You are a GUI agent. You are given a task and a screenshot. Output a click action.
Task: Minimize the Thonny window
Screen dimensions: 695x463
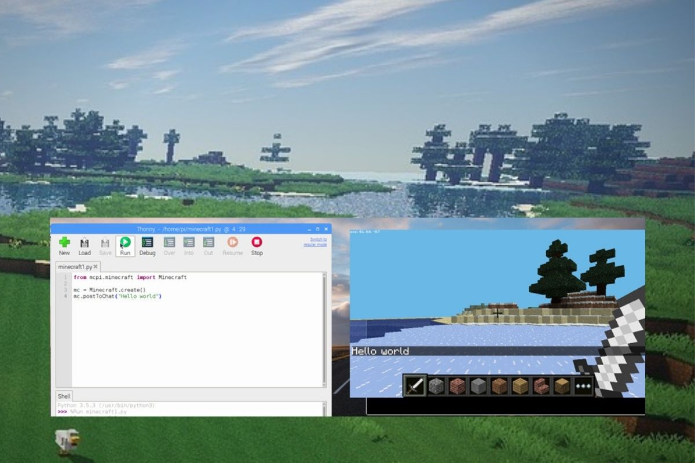[x=310, y=229]
